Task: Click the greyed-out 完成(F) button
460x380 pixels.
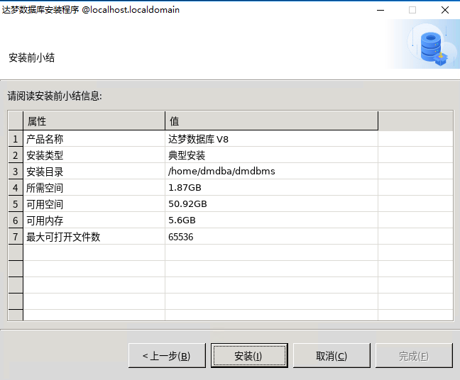Action: tap(414, 356)
